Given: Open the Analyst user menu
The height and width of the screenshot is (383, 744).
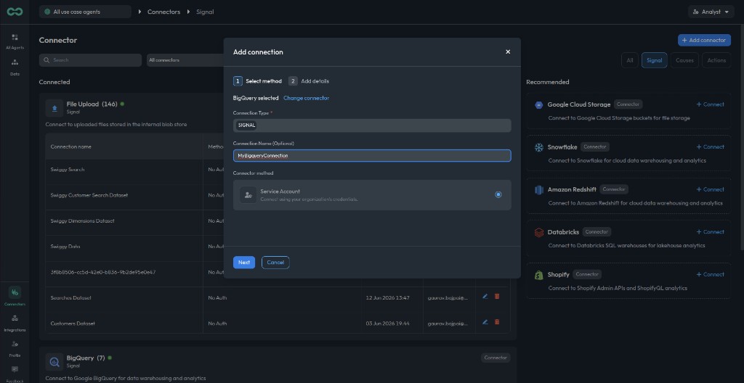Looking at the screenshot, I should click(711, 12).
